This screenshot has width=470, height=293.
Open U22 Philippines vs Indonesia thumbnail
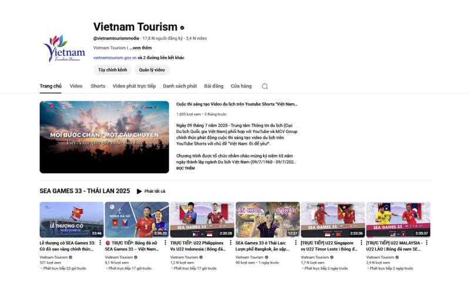(202, 220)
